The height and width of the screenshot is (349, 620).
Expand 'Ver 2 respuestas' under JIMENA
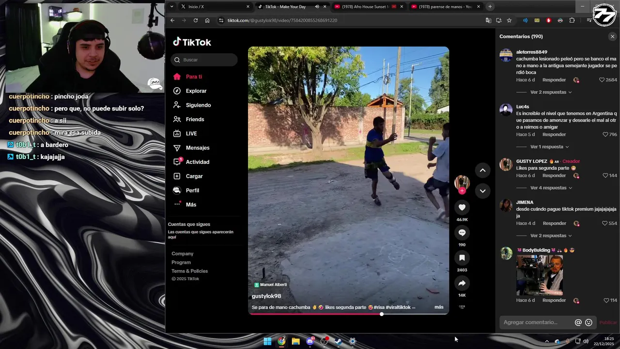point(551,236)
